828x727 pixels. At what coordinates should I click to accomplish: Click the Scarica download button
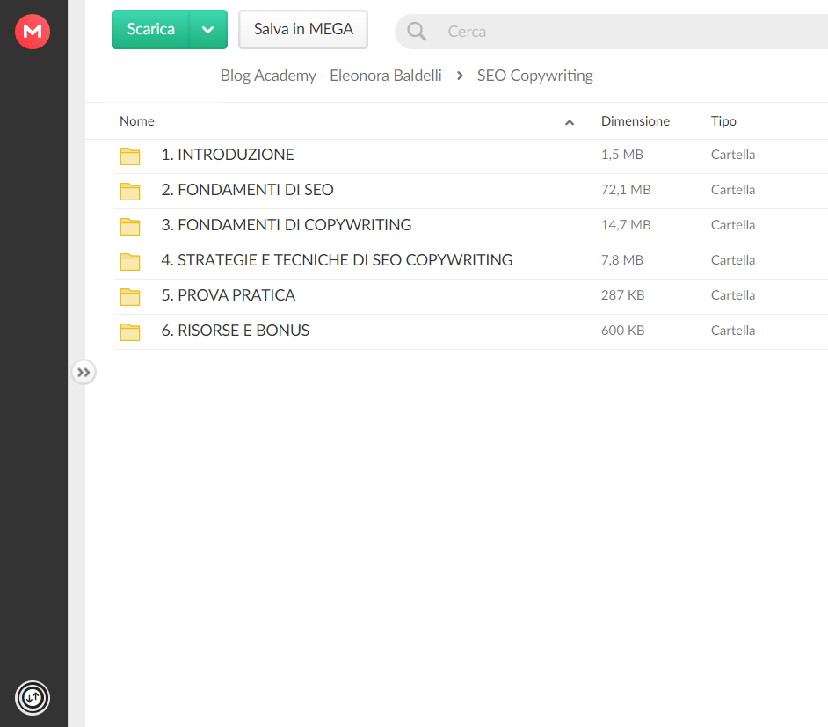(x=150, y=30)
